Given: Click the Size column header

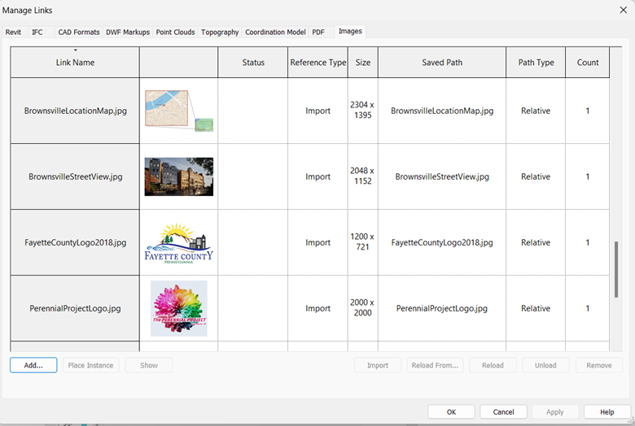Looking at the screenshot, I should point(363,63).
